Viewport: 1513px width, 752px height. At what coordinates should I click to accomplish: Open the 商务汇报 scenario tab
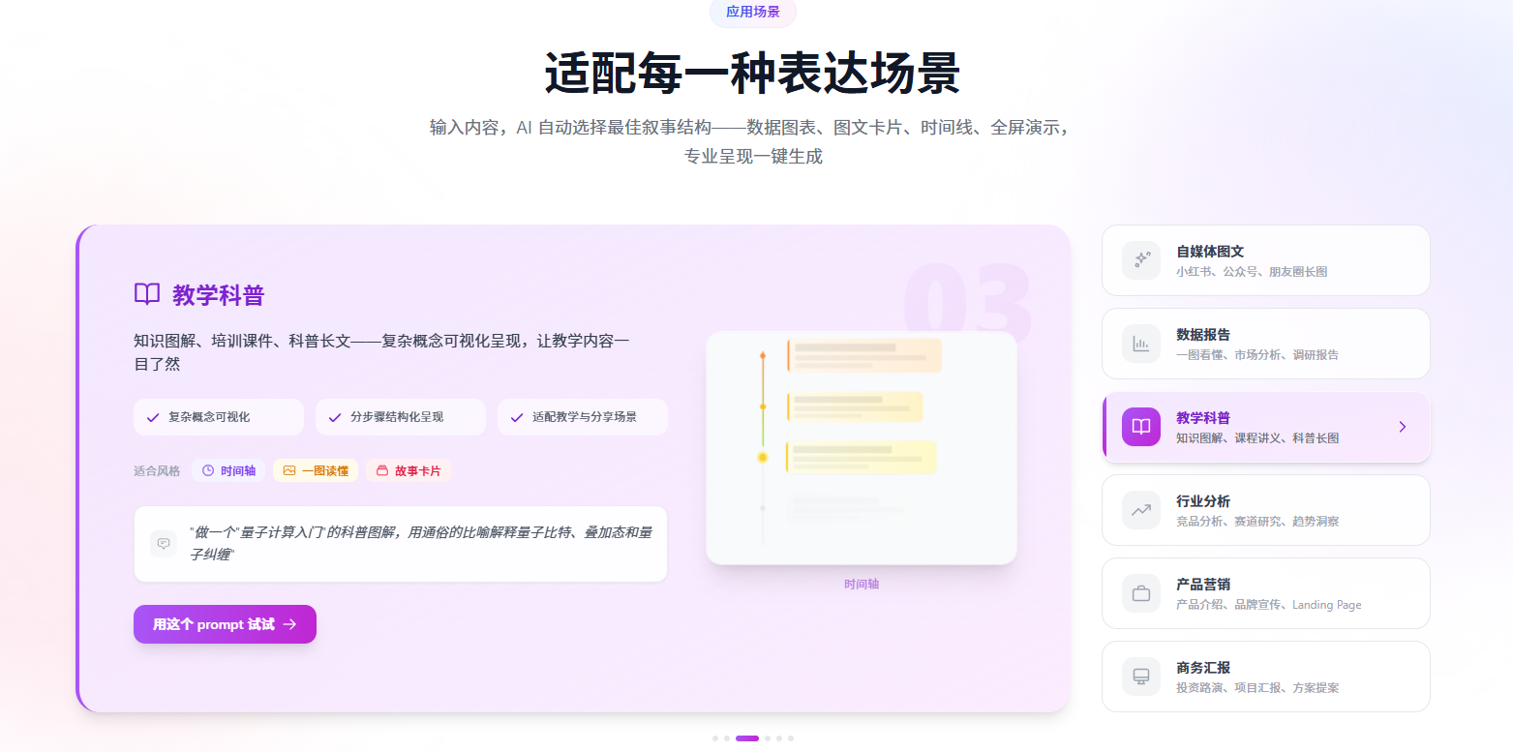tap(1265, 677)
